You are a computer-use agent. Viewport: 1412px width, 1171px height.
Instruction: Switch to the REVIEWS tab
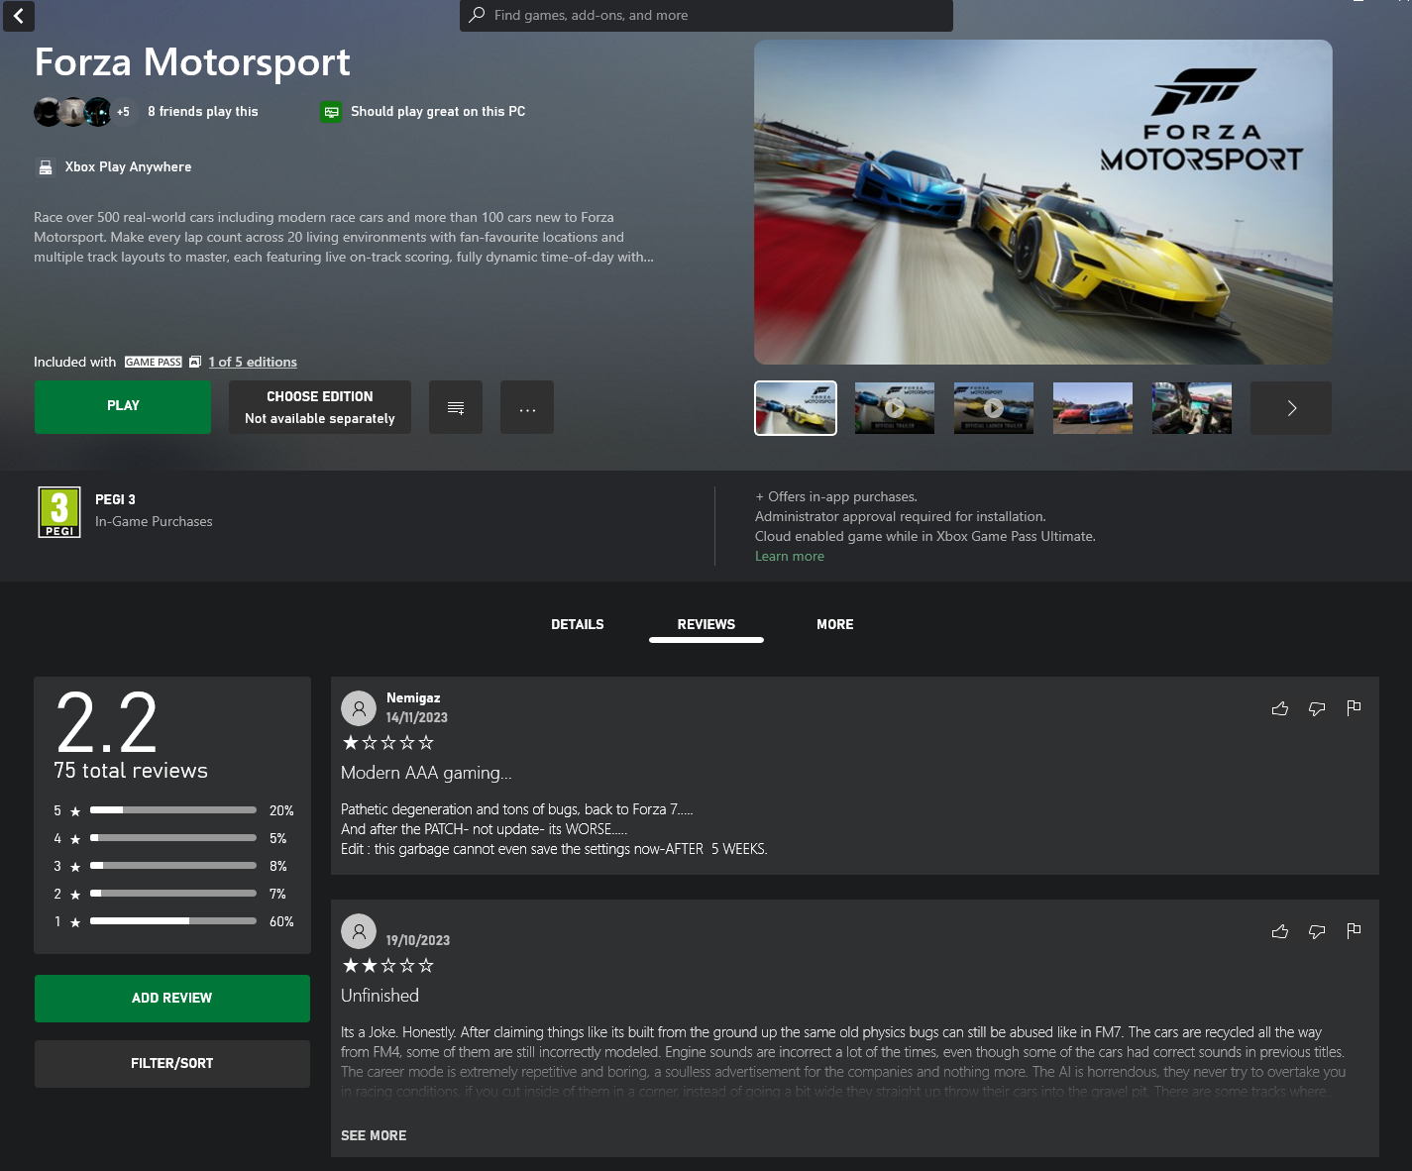tap(706, 625)
